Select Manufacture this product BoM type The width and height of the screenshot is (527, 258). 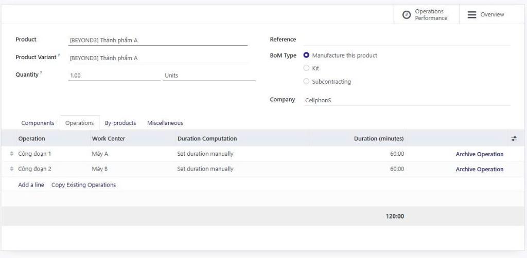pyautogui.click(x=307, y=56)
